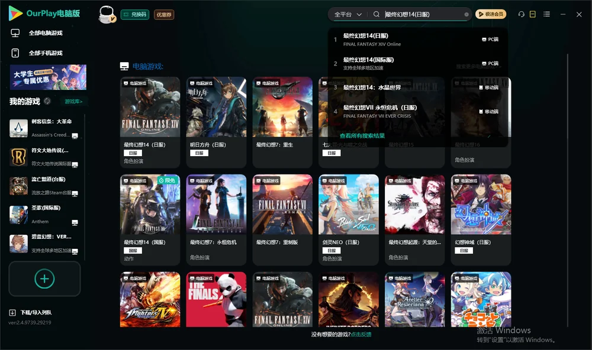Open 查看所有搜索结果 link
This screenshot has height=350, width=592.
click(362, 136)
